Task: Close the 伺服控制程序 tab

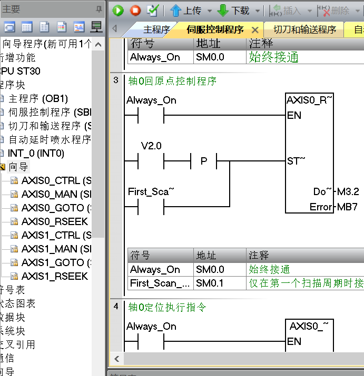Action: click(255, 30)
